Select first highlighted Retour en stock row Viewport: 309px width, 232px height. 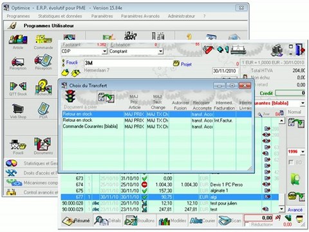[x=156, y=114]
